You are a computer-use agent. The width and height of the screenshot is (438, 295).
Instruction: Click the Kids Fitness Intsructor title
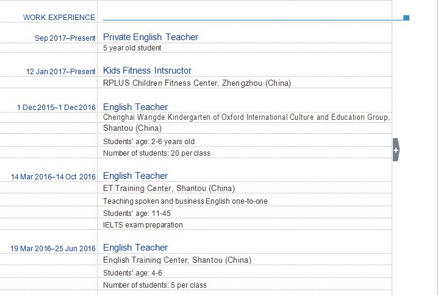(147, 71)
